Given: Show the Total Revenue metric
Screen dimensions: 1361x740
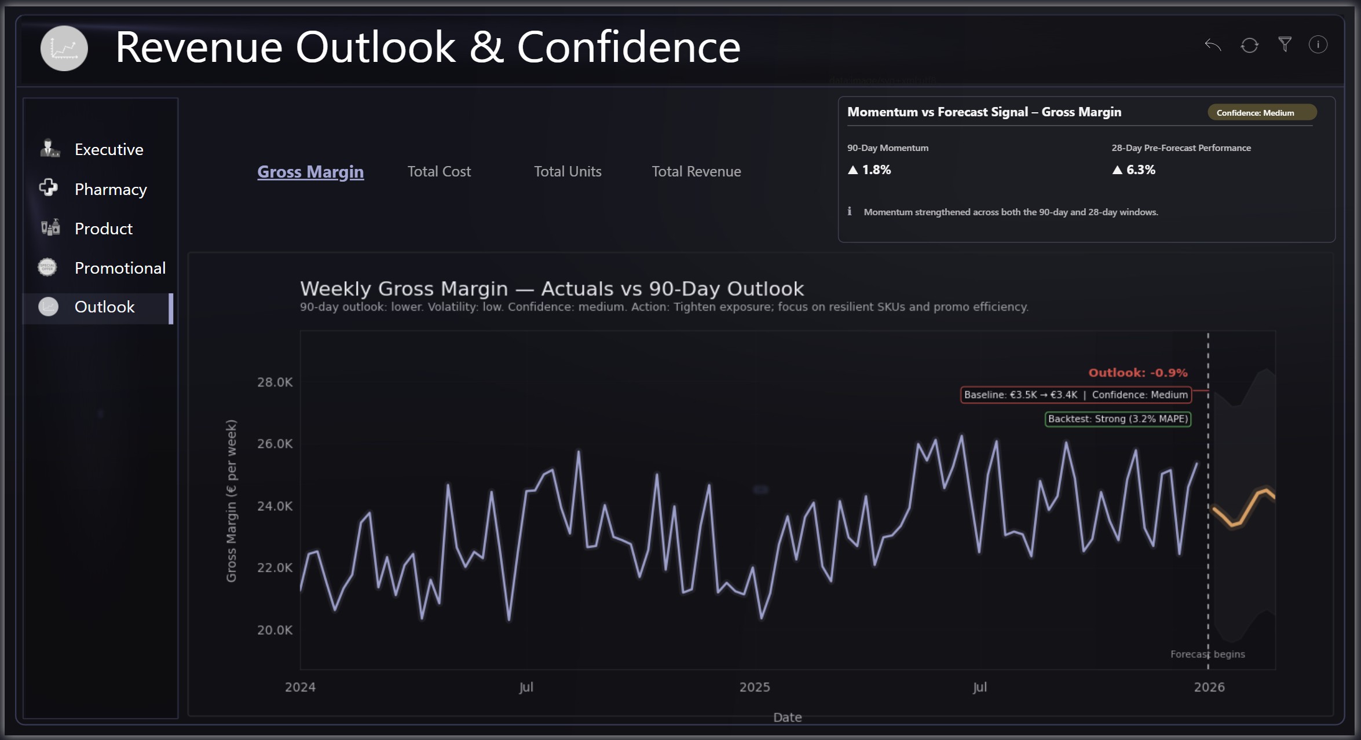Looking at the screenshot, I should [696, 171].
